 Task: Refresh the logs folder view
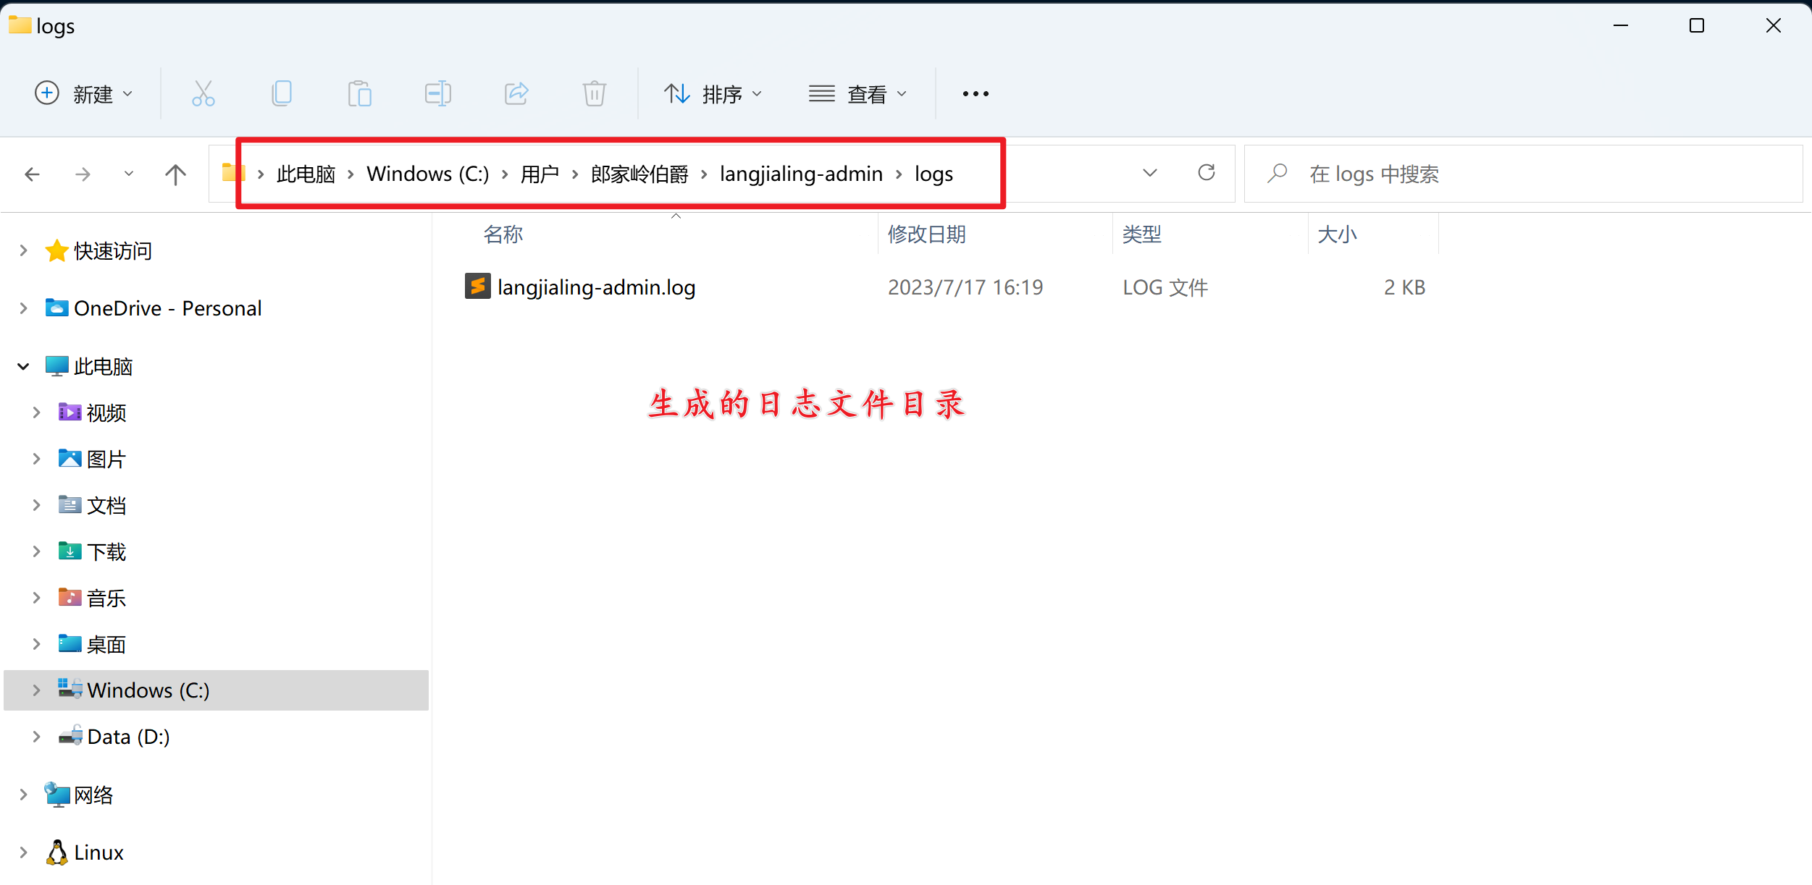click(x=1207, y=173)
